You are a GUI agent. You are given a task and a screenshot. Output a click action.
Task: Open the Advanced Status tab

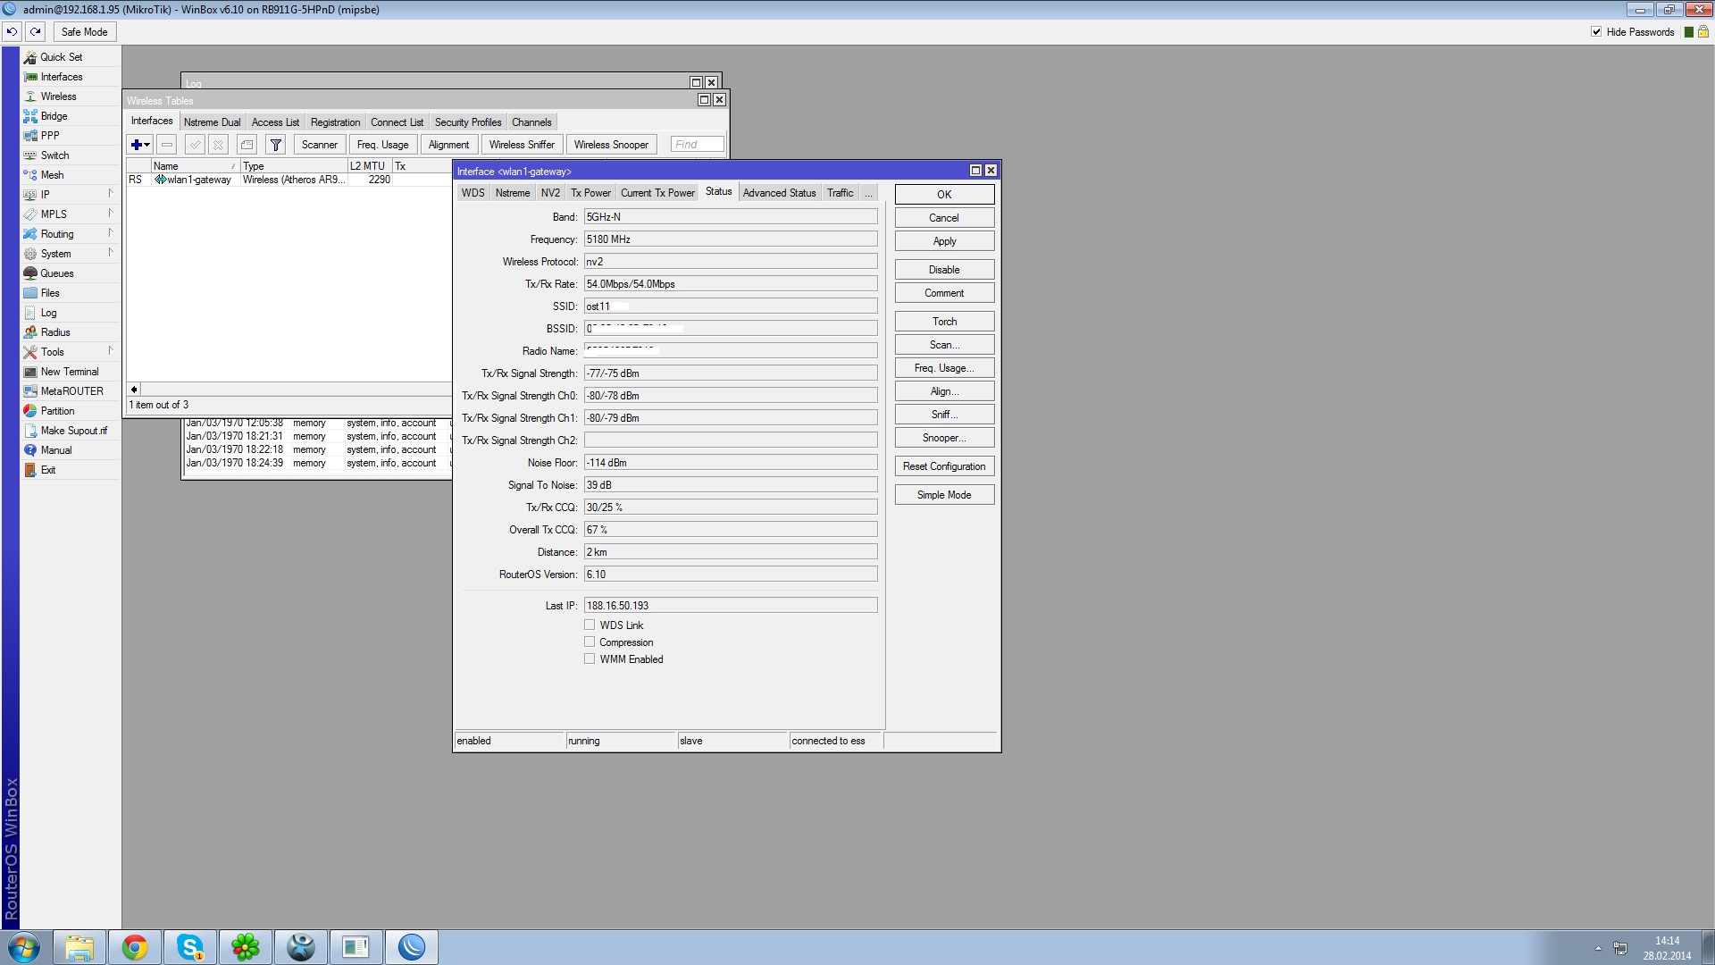pos(779,193)
